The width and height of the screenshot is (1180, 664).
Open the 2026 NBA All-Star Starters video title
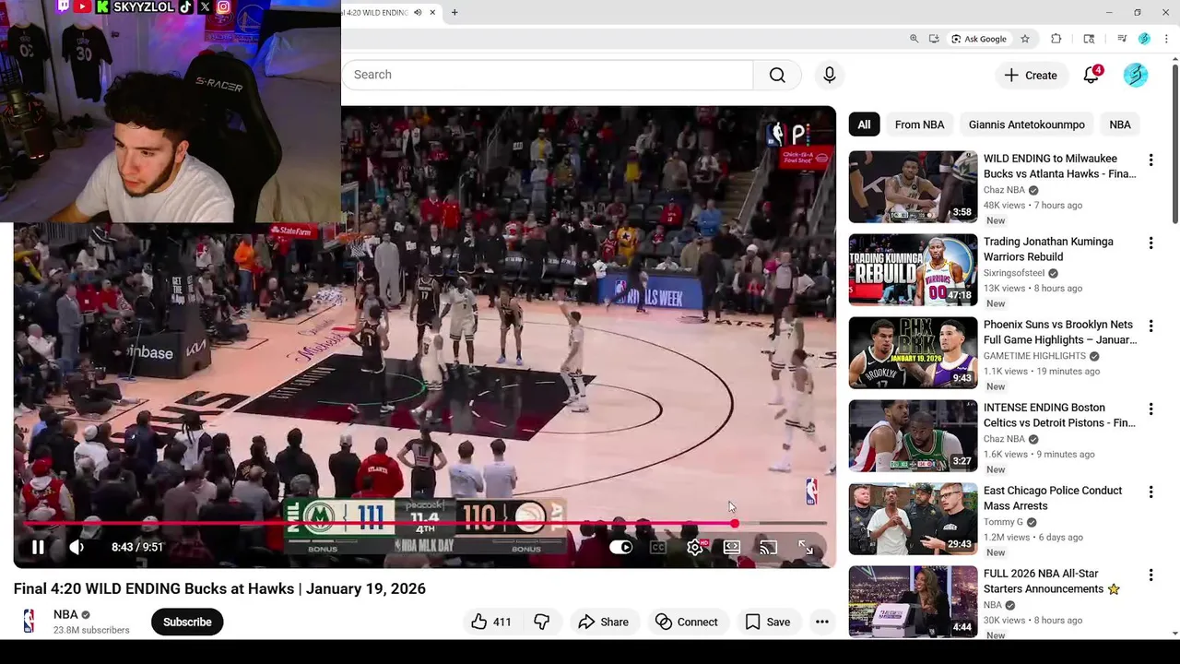pos(1052,581)
